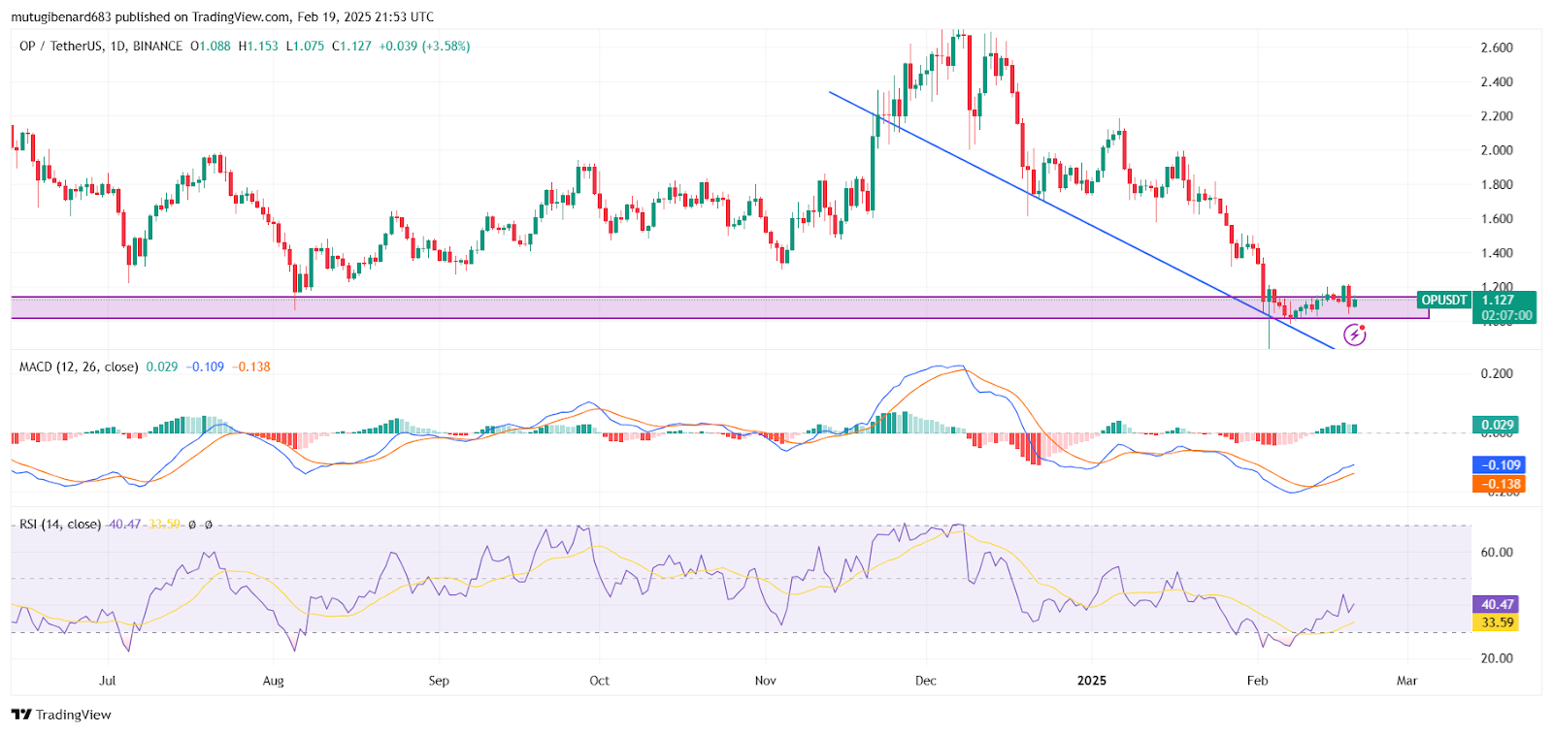This screenshot has width=1553, height=733.
Task: Click the countdown timer 02:07:00
Action: (1506, 315)
